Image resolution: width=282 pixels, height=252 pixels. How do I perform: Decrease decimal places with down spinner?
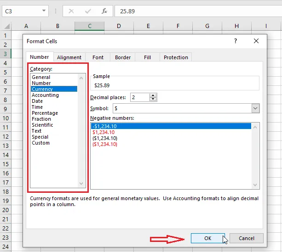tap(153, 99)
